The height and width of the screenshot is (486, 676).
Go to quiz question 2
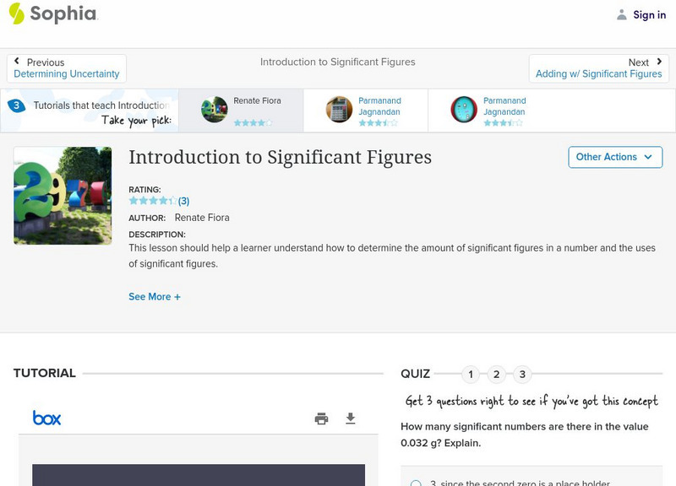[x=497, y=375]
